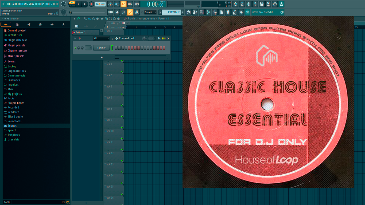Toggle the 3-2-1 countdown before recording
This screenshot has width=365, height=205.
[x=123, y=4]
